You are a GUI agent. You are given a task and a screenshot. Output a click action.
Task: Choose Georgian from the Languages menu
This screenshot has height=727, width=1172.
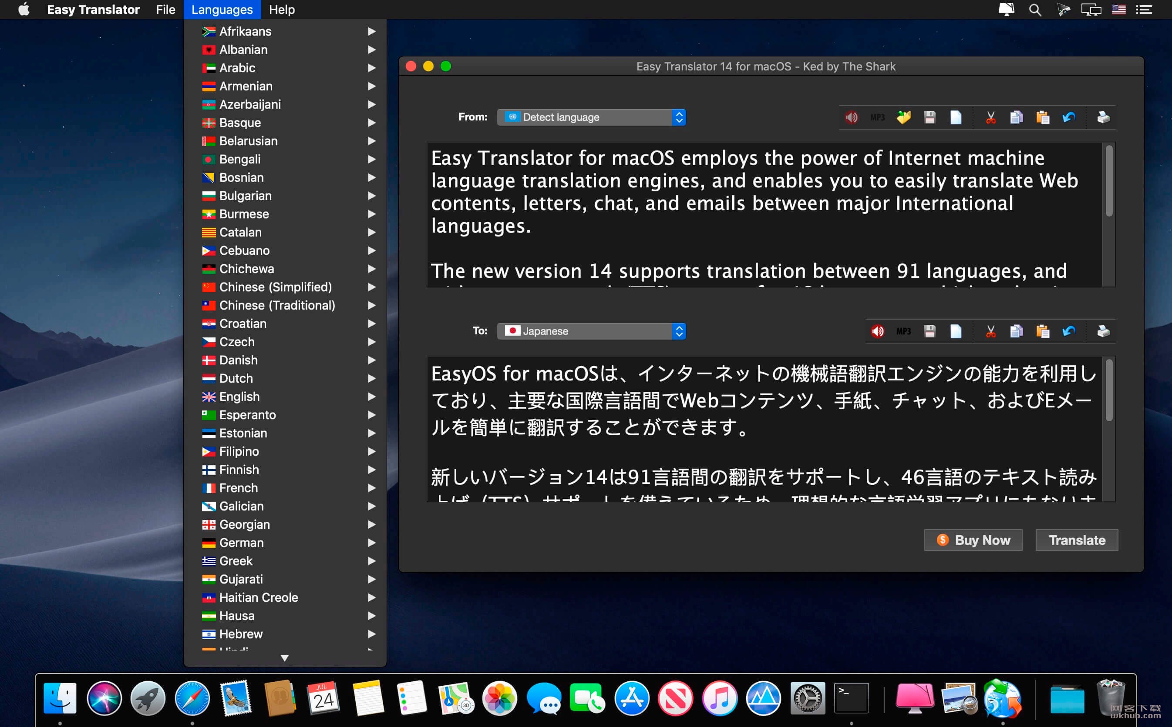[285, 524]
